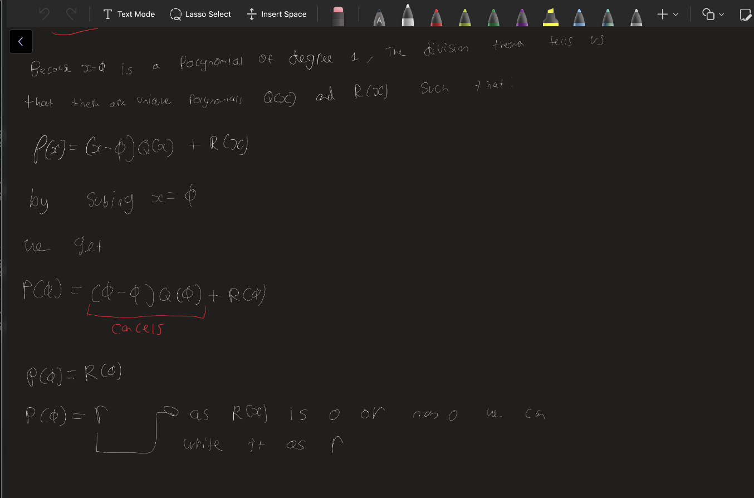
Task: Click the Redo arrow
Action: [x=71, y=14]
